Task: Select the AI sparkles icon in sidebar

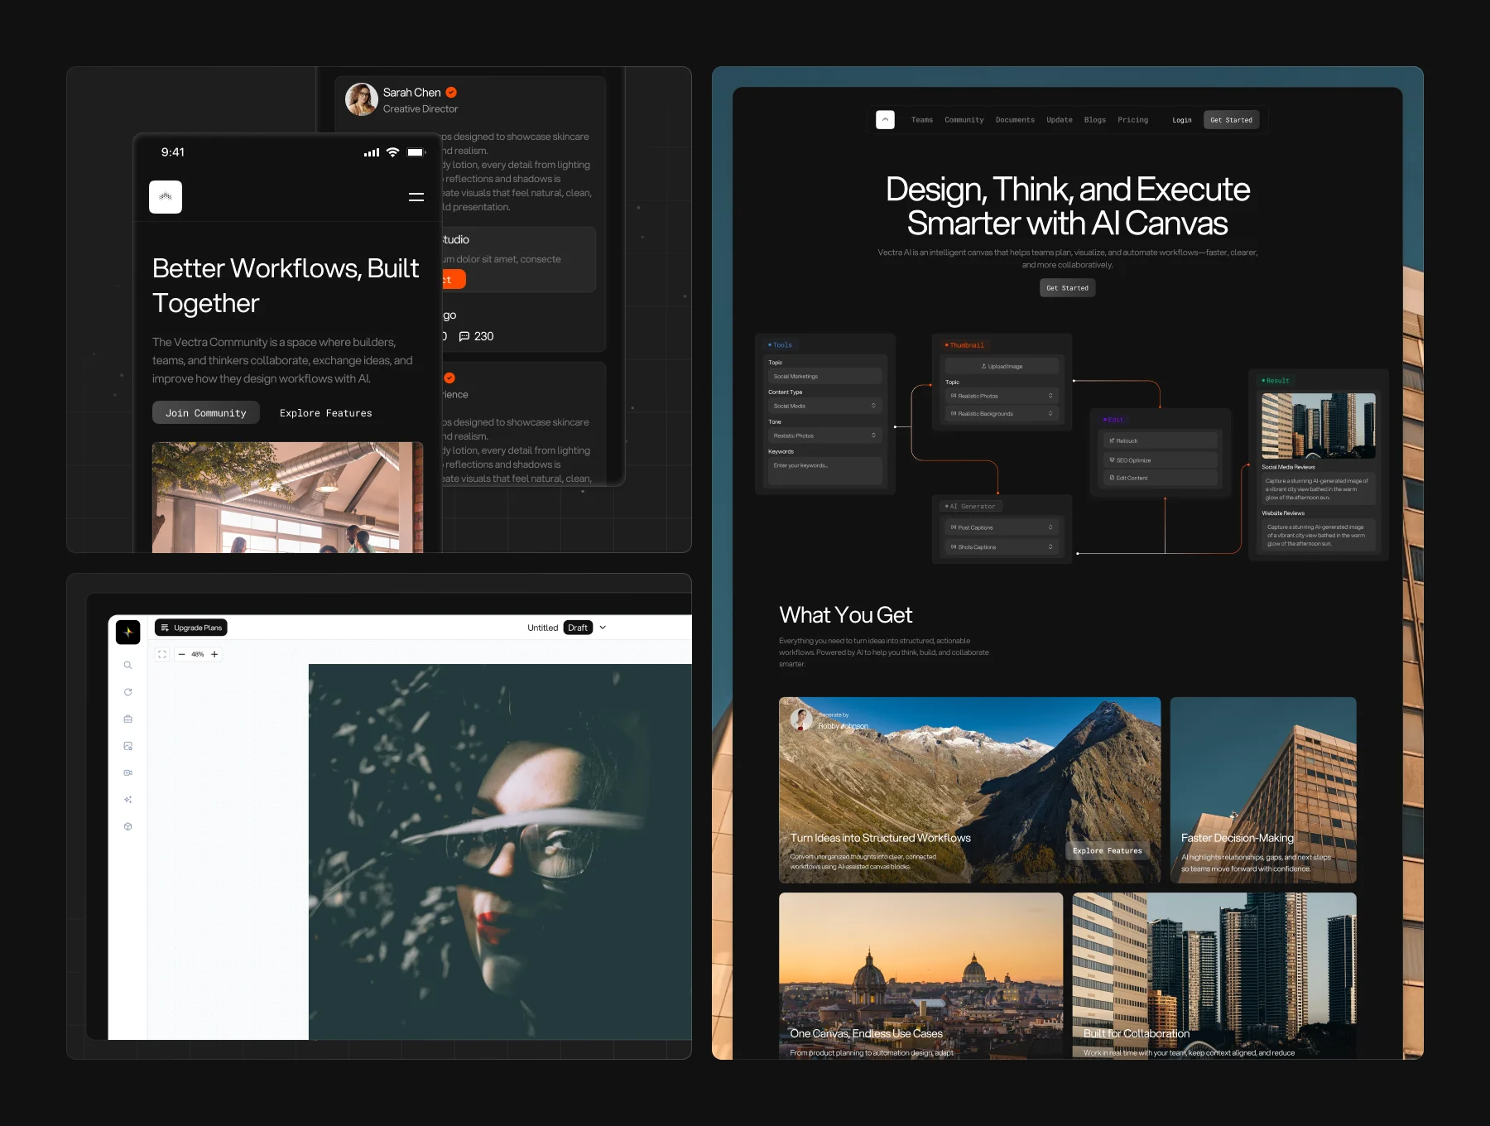Action: [128, 800]
